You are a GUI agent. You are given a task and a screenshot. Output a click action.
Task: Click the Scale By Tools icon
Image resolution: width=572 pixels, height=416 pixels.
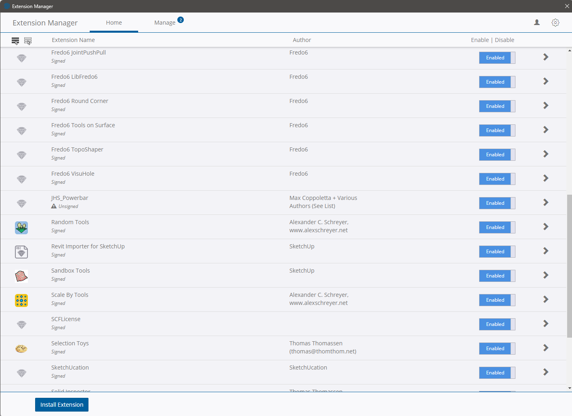point(21,300)
